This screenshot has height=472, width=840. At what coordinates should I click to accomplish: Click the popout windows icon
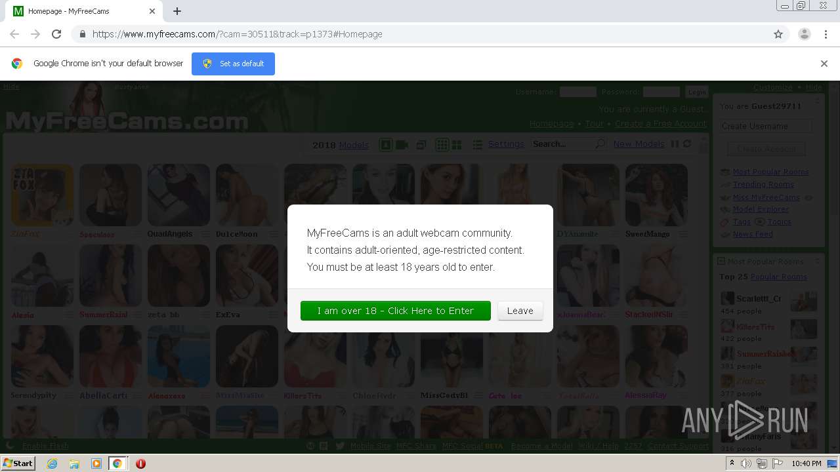[x=421, y=145]
